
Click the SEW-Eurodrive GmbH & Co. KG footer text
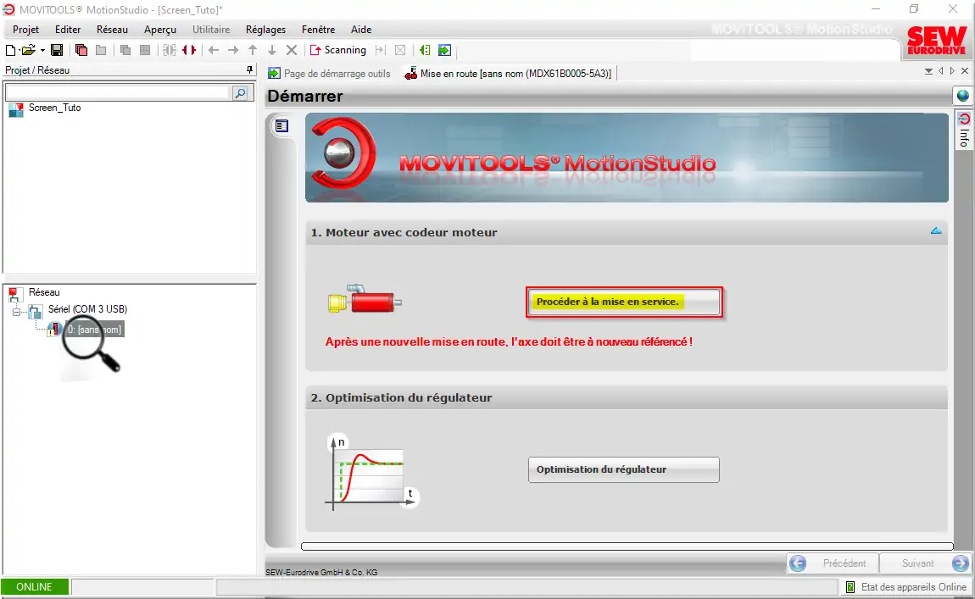click(321, 572)
